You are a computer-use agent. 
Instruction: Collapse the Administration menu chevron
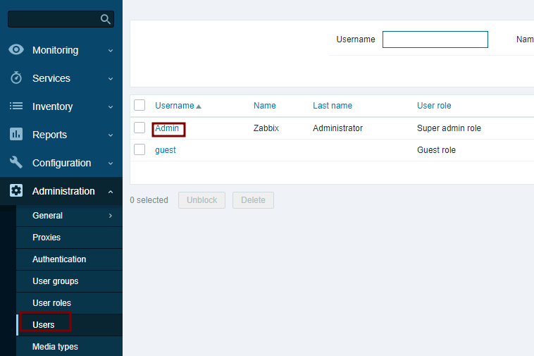[x=111, y=192]
